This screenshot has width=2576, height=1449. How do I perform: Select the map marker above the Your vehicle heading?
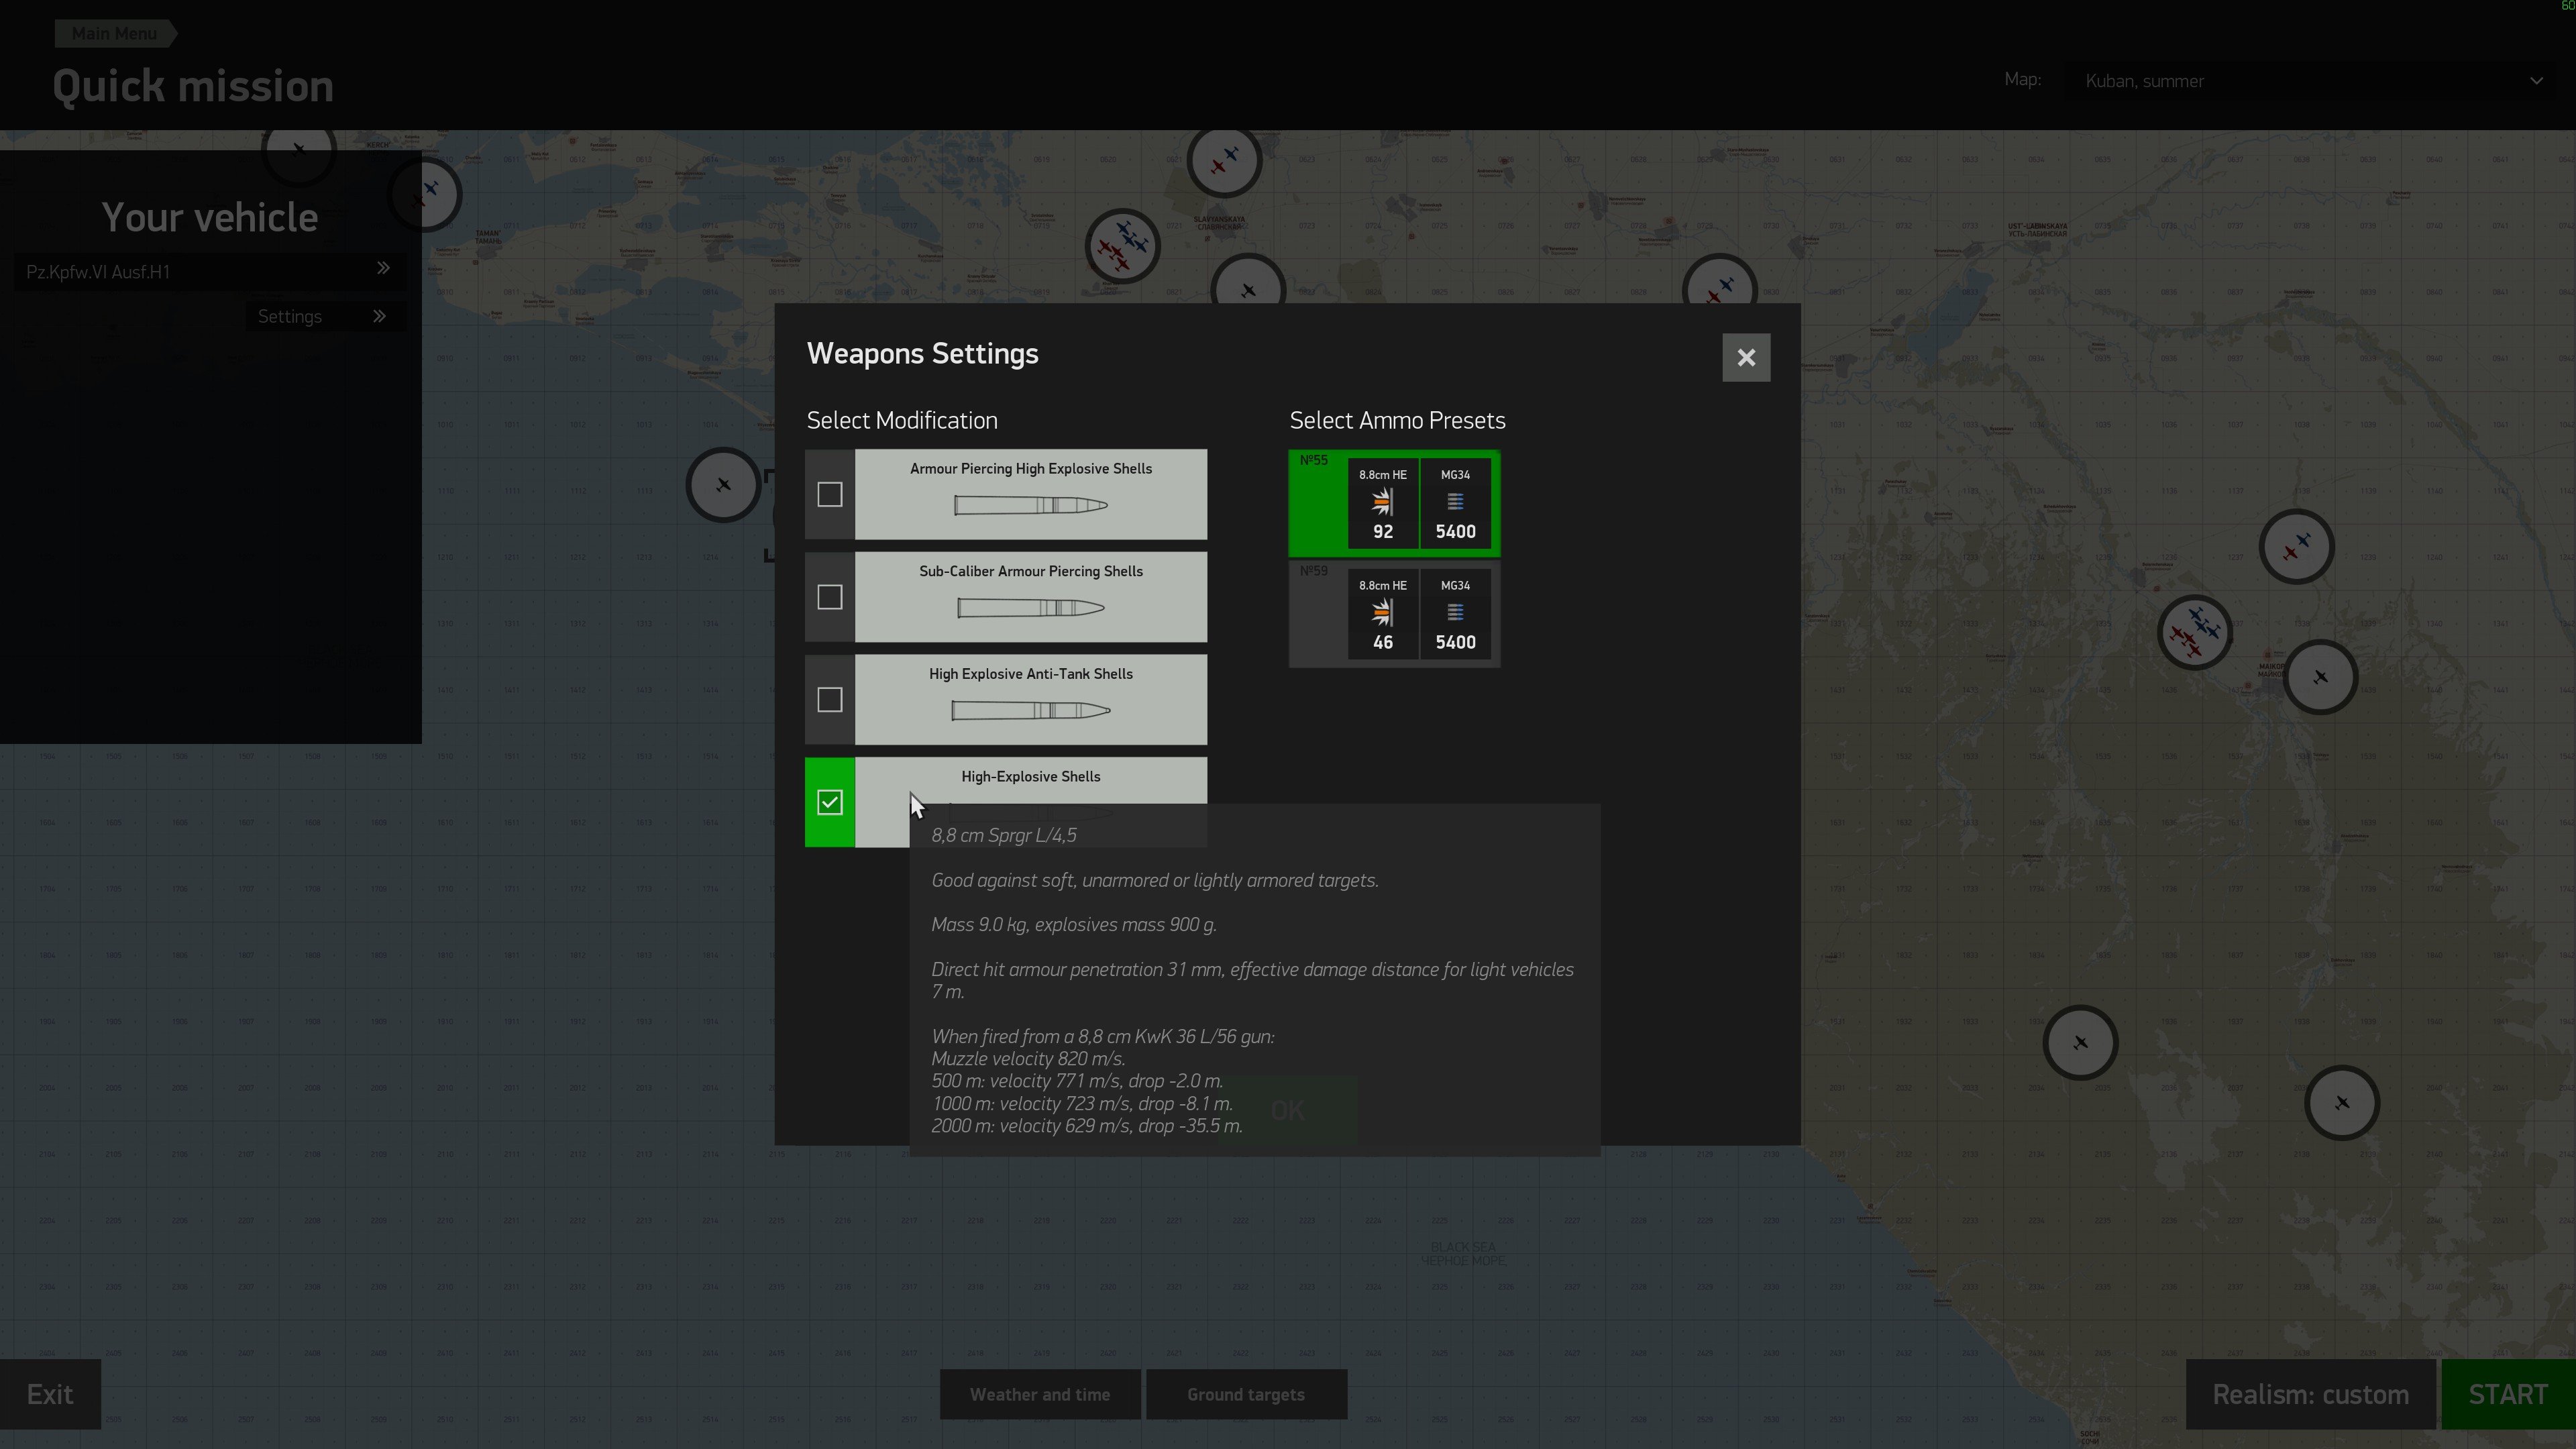pos(298,153)
